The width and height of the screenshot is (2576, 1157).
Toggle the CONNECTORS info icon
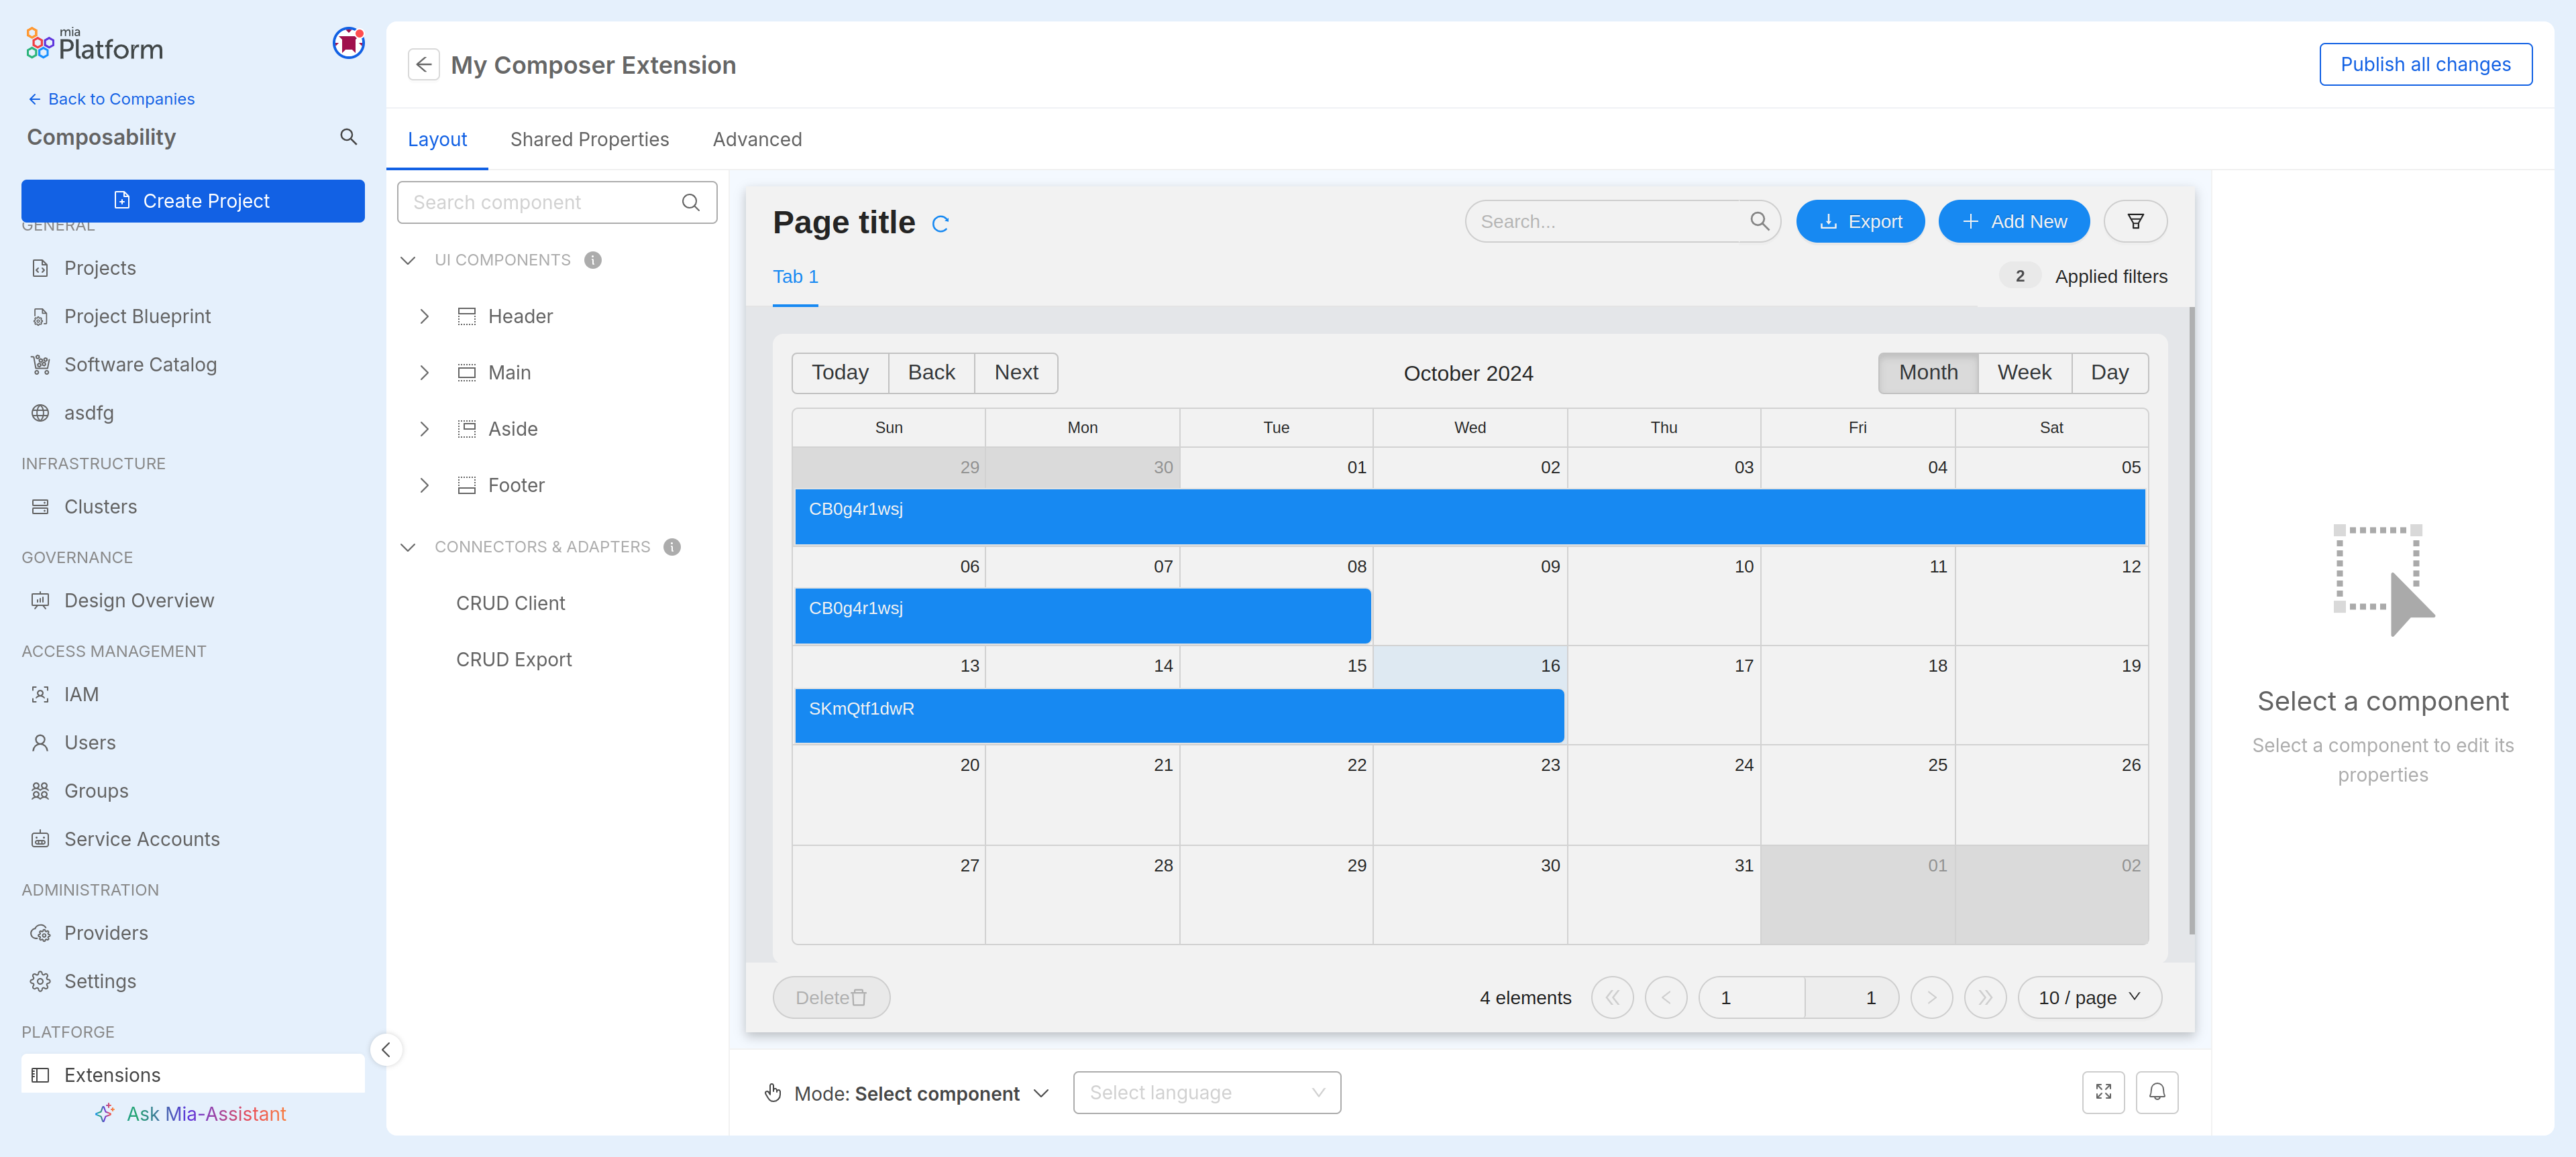tap(672, 546)
